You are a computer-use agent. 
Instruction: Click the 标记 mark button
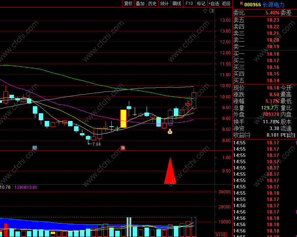pos(201,3)
